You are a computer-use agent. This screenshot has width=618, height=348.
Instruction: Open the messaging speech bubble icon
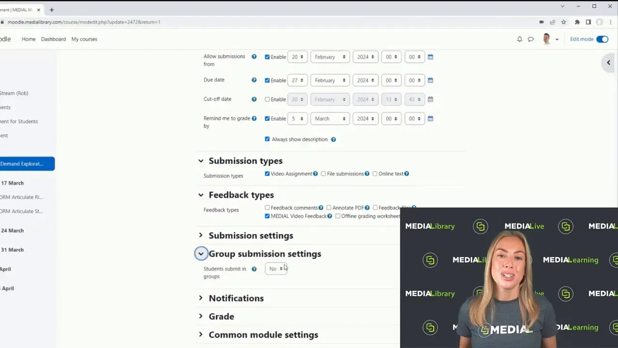click(531, 39)
